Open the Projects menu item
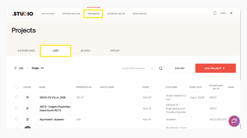 coord(93,14)
